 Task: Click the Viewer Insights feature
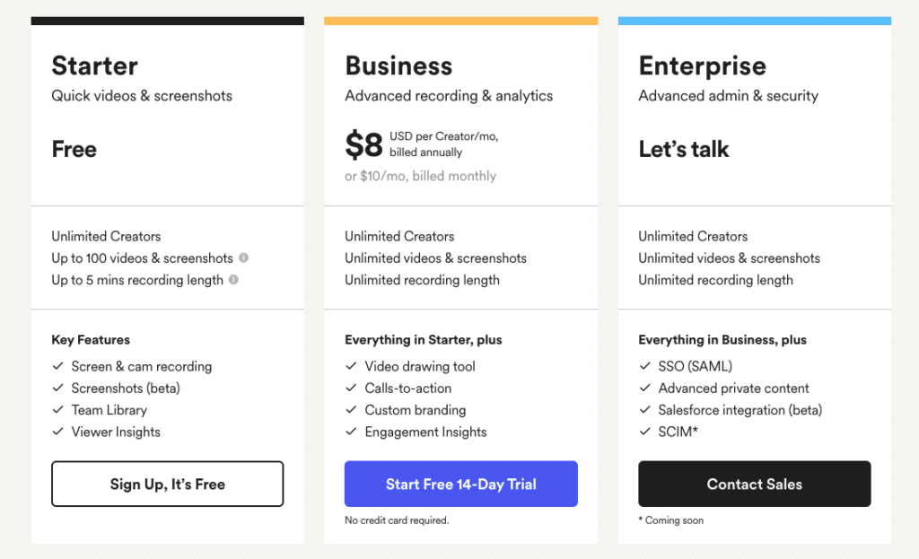pyautogui.click(x=116, y=432)
